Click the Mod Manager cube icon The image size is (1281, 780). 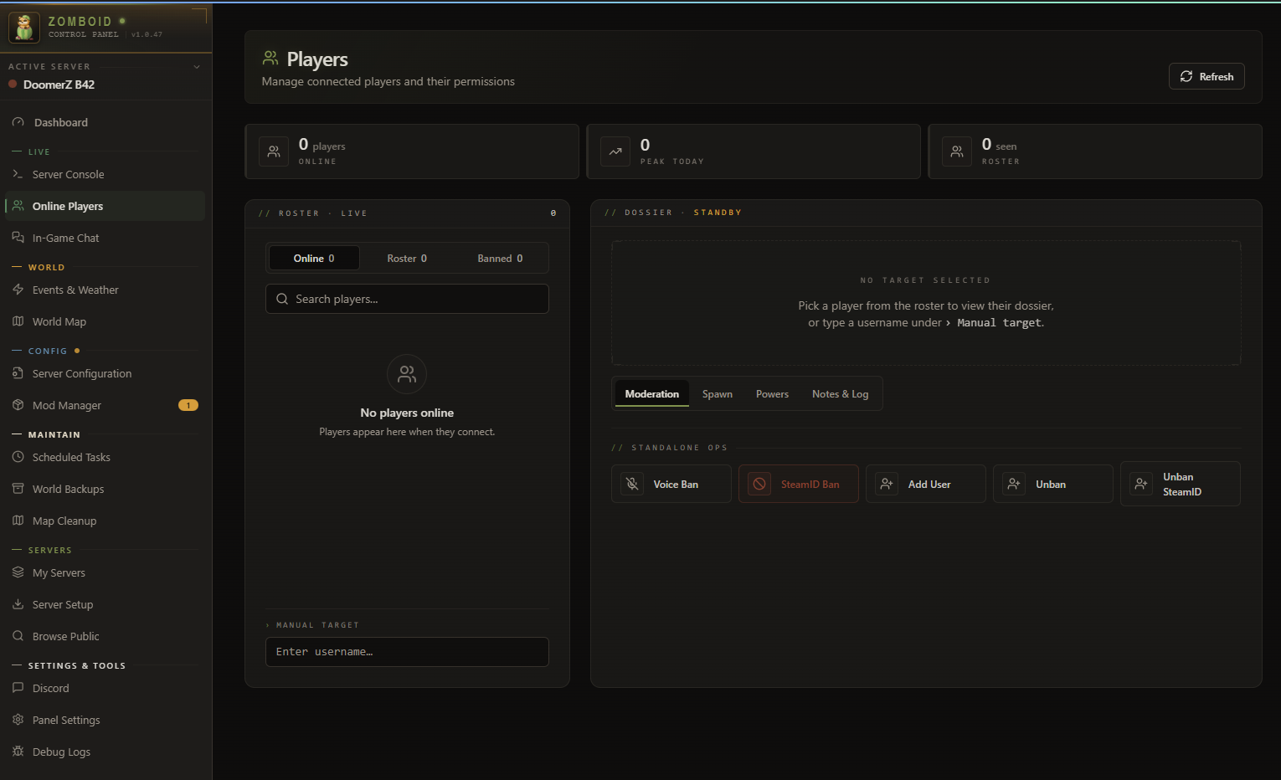[x=18, y=405]
